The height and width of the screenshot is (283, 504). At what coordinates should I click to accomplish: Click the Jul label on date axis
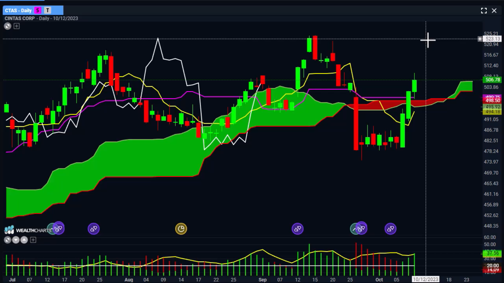click(12, 280)
